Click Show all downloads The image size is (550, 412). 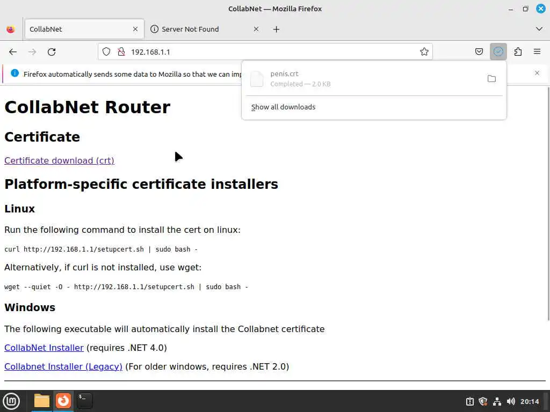click(283, 107)
